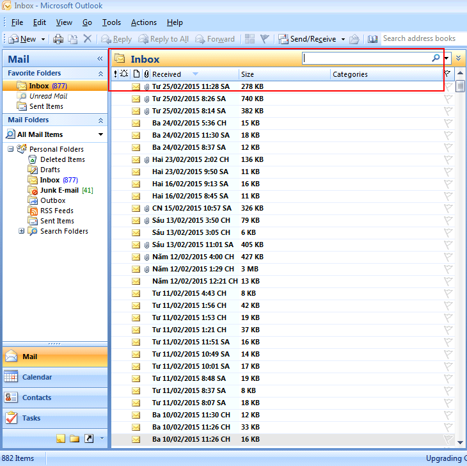467x466 pixels.
Task: Flag the message received 11/02/2015 4:43 CH
Action: tap(448, 293)
